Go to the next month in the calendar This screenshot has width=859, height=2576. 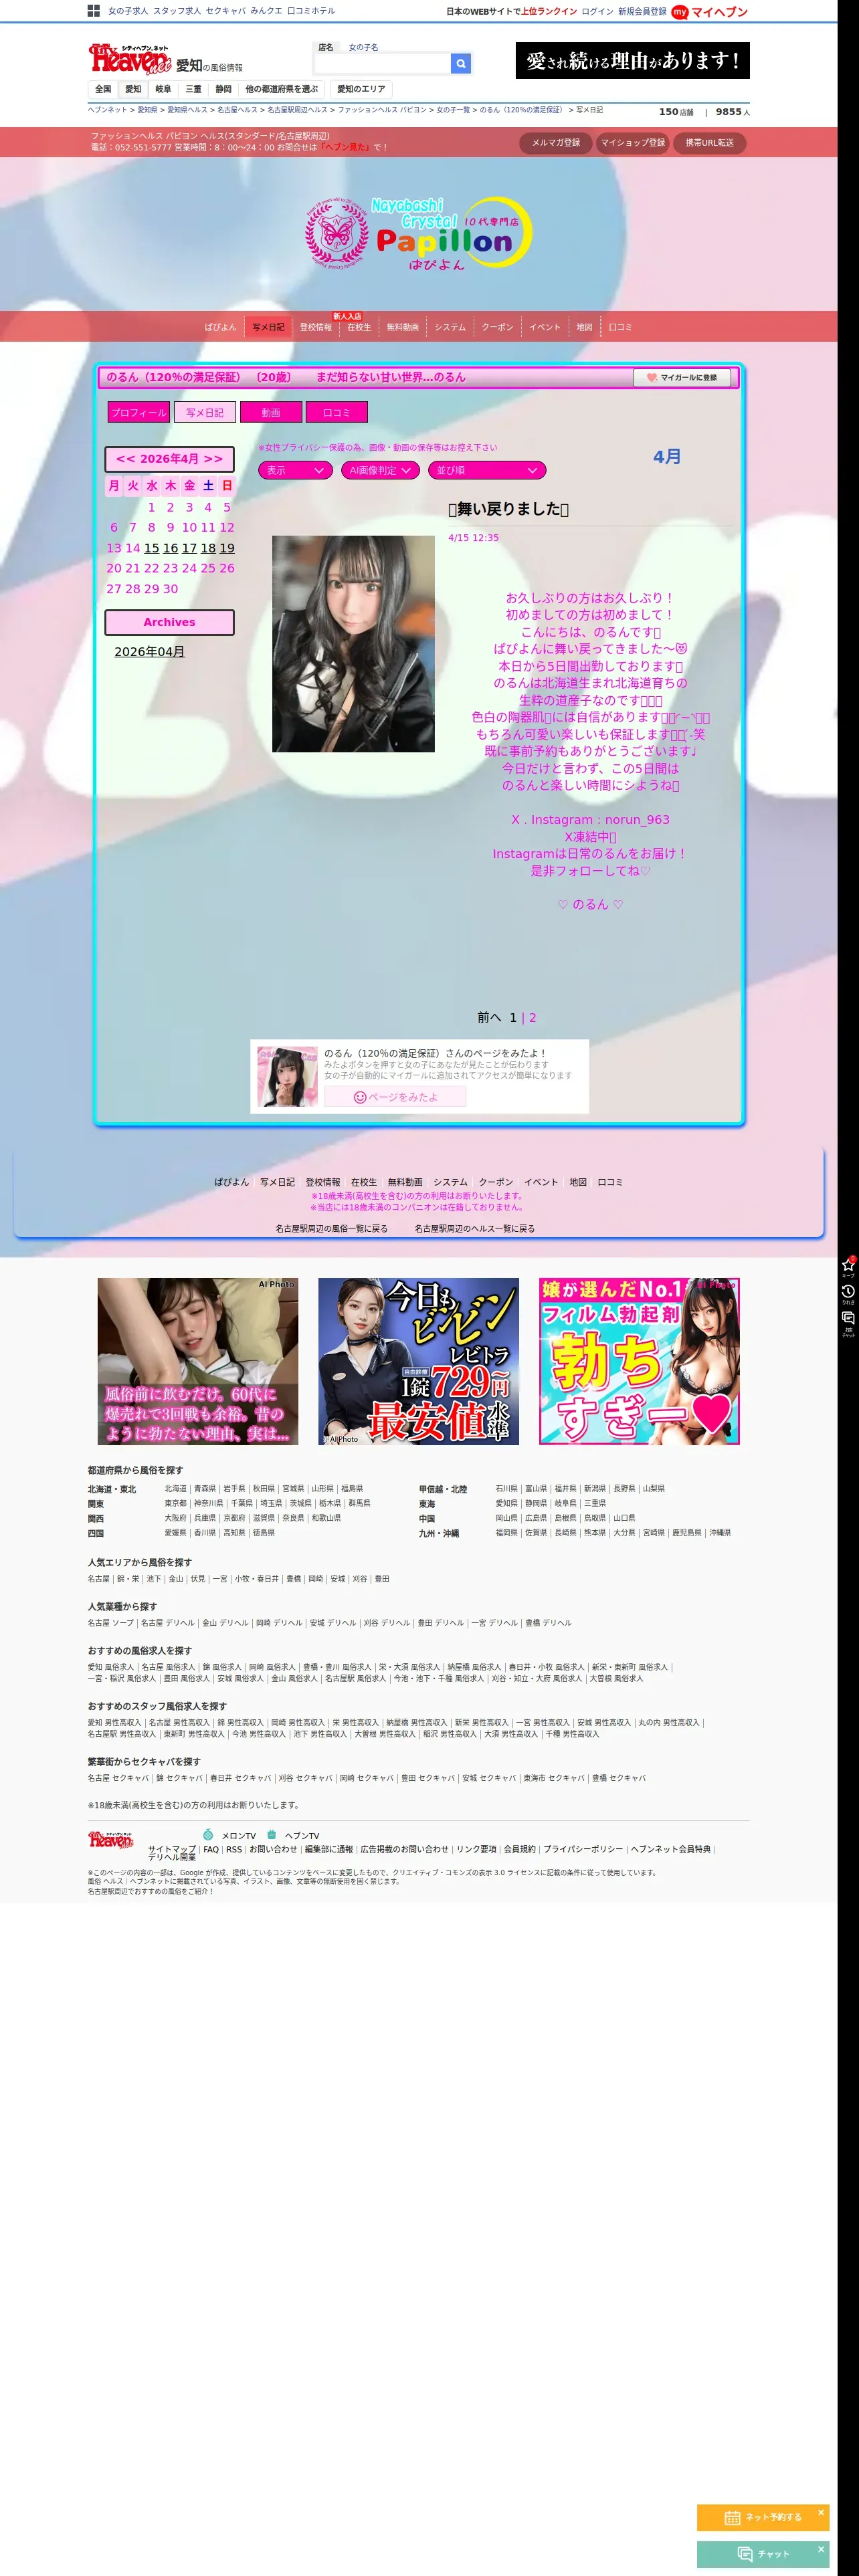tap(213, 459)
